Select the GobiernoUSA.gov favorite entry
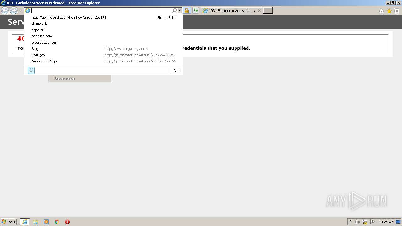This screenshot has width=402, height=226. (x=103, y=61)
